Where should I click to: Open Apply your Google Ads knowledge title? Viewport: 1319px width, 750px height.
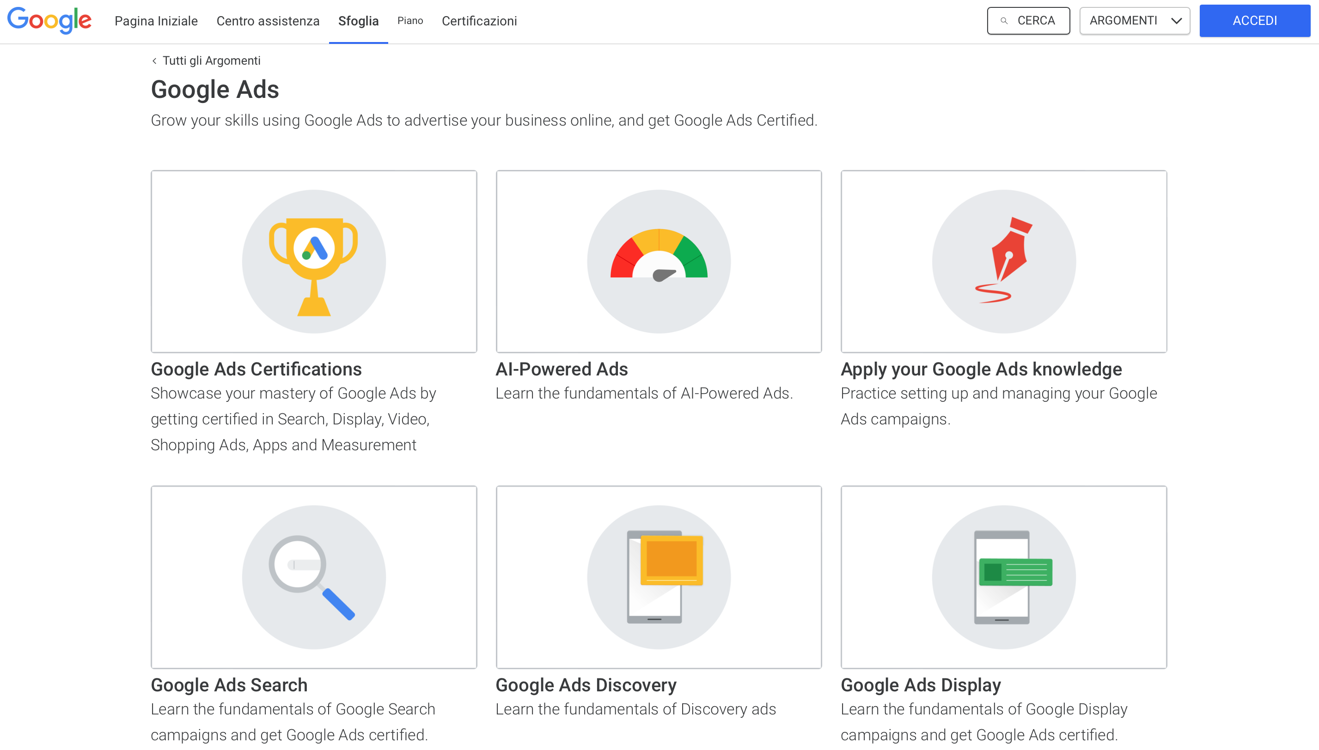click(x=981, y=369)
